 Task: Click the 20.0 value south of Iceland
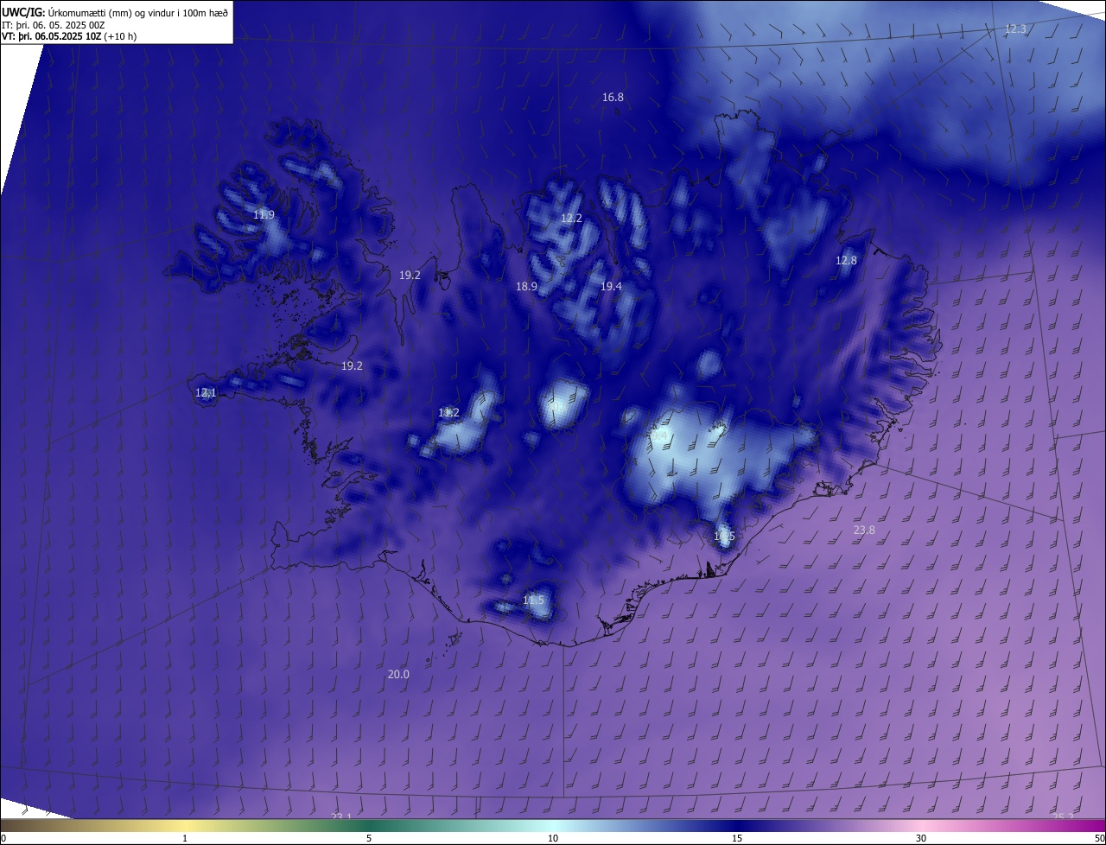398,675
